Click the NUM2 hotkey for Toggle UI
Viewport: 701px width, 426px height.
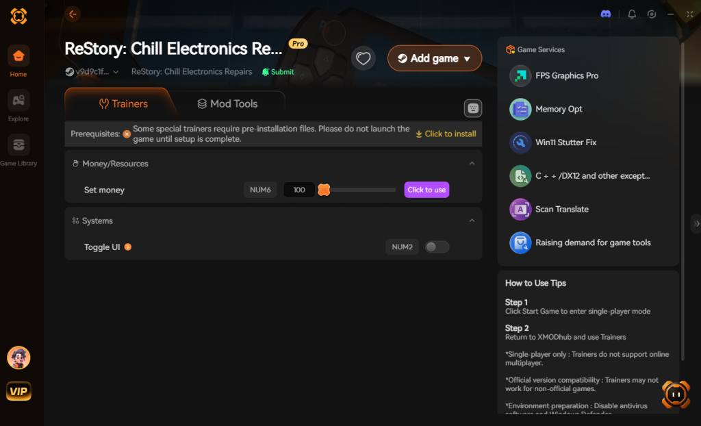pos(403,247)
